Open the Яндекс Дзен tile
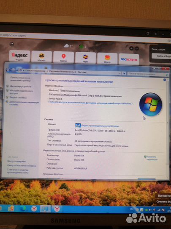The height and width of the screenshot is (229, 171). click(x=19, y=56)
